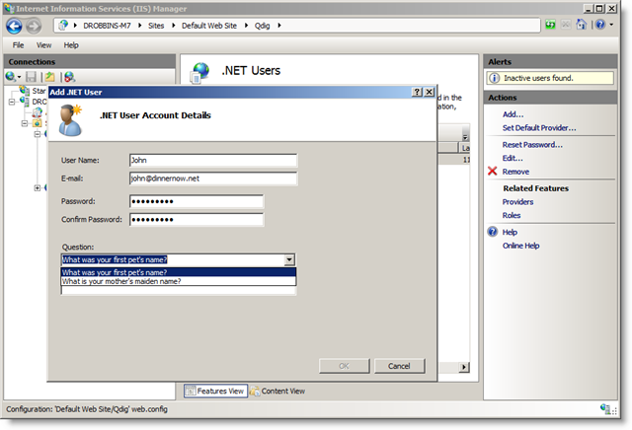
Task: Click the IIS Manager title bar icon
Action: pyautogui.click(x=10, y=8)
